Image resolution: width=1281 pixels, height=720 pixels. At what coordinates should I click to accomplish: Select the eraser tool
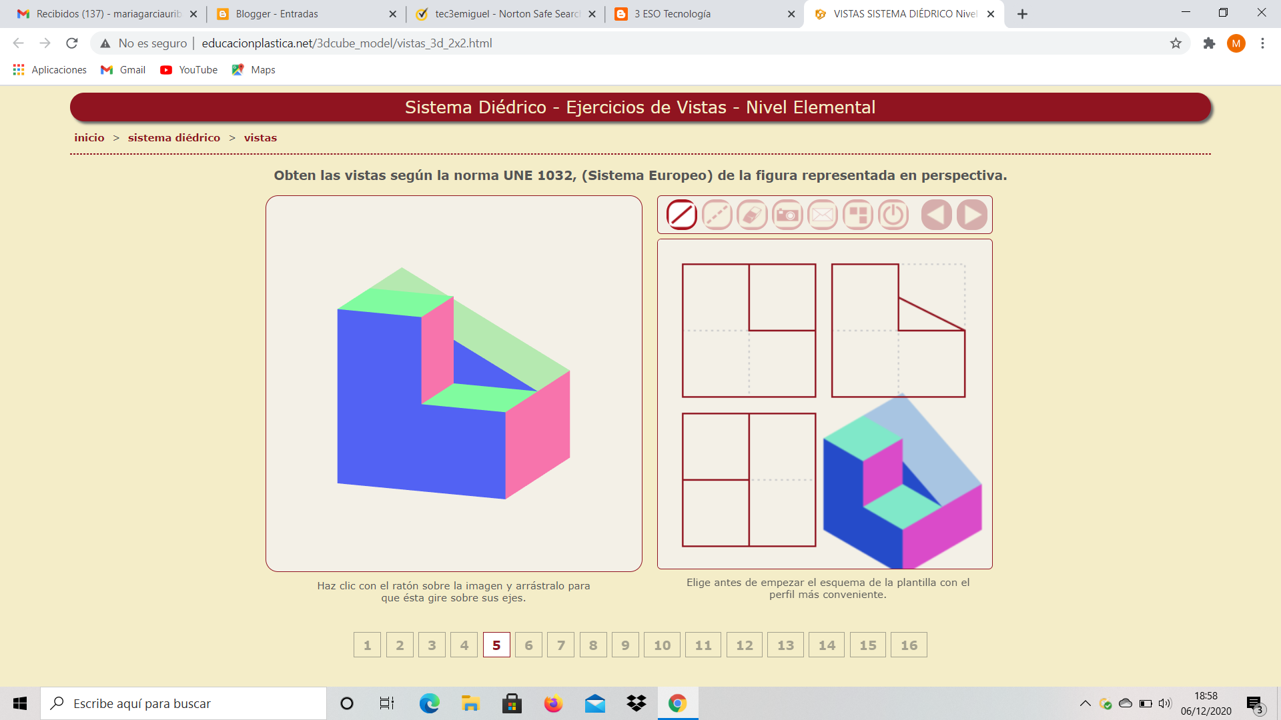(x=752, y=215)
